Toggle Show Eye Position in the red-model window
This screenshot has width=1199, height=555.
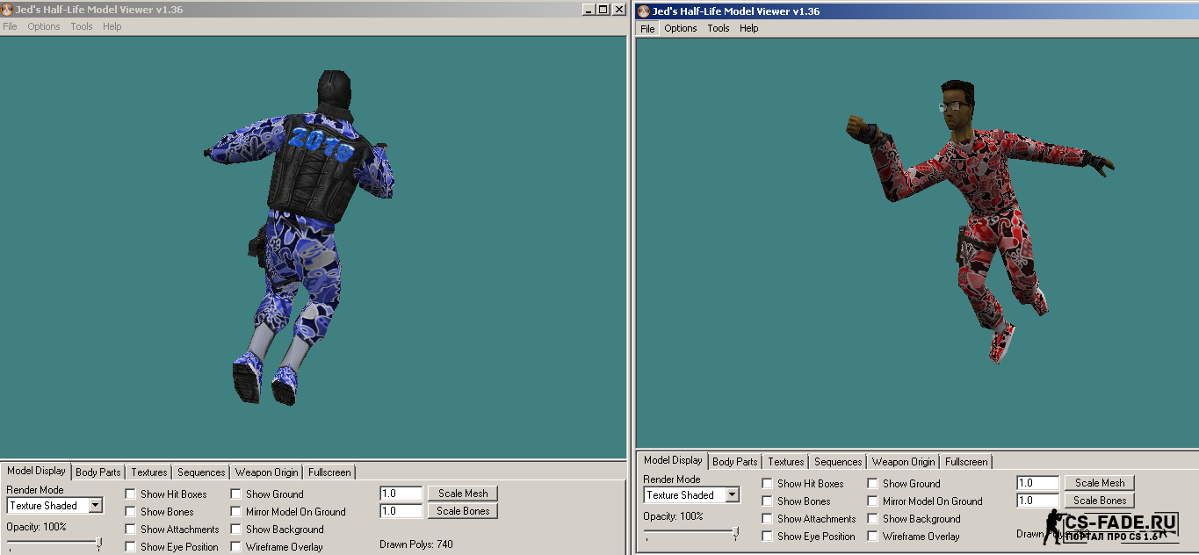pyautogui.click(x=768, y=537)
